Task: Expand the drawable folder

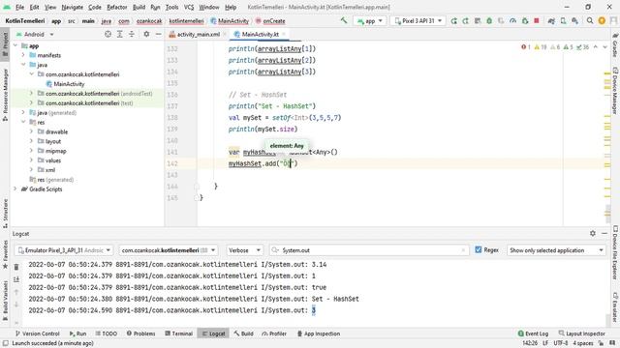Action: [x=31, y=131]
